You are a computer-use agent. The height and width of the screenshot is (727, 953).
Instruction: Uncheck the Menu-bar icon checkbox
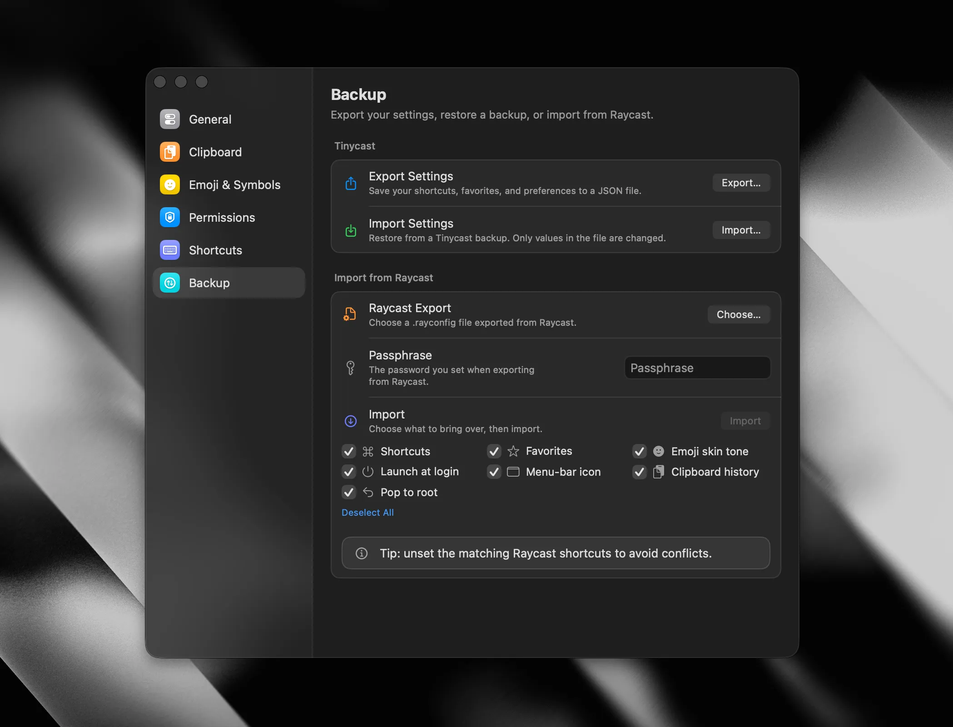[x=494, y=472]
